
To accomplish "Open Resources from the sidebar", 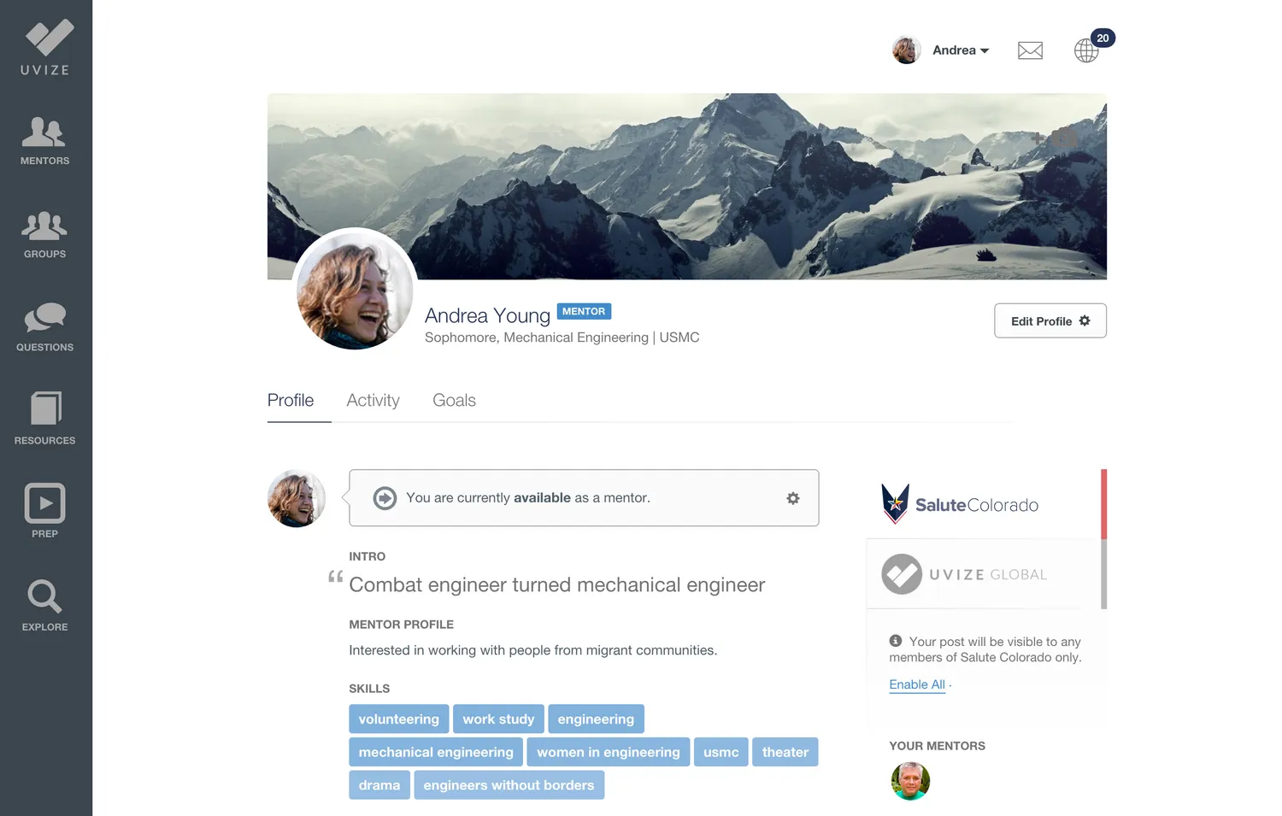I will pos(44,419).
